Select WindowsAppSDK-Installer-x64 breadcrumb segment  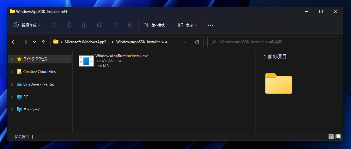tap(142, 42)
